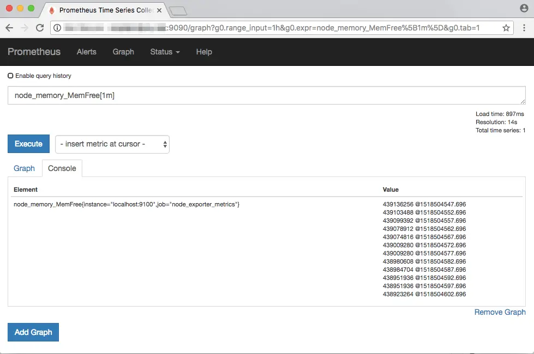Open Chrome profile avatar icon
The width and height of the screenshot is (534, 354).
[x=524, y=8]
